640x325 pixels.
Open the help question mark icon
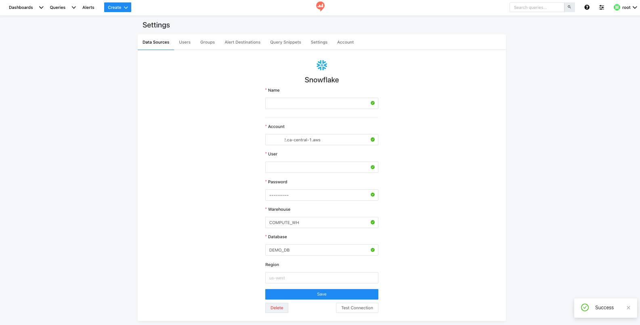point(587,7)
